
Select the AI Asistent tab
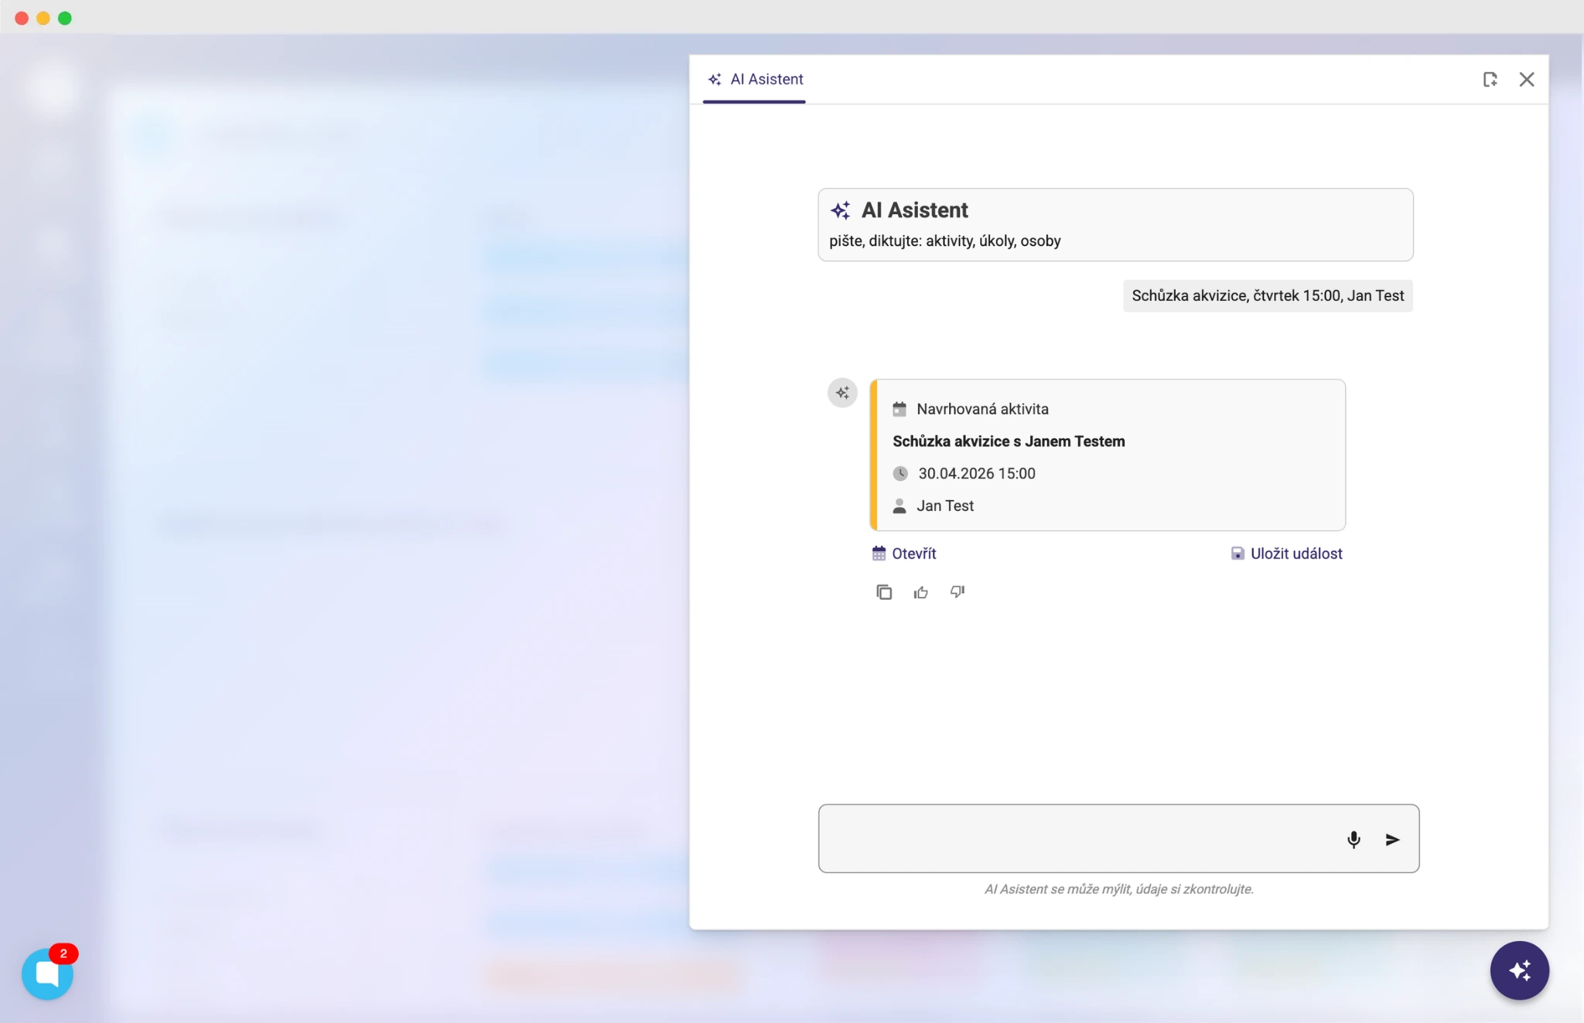[x=755, y=80]
